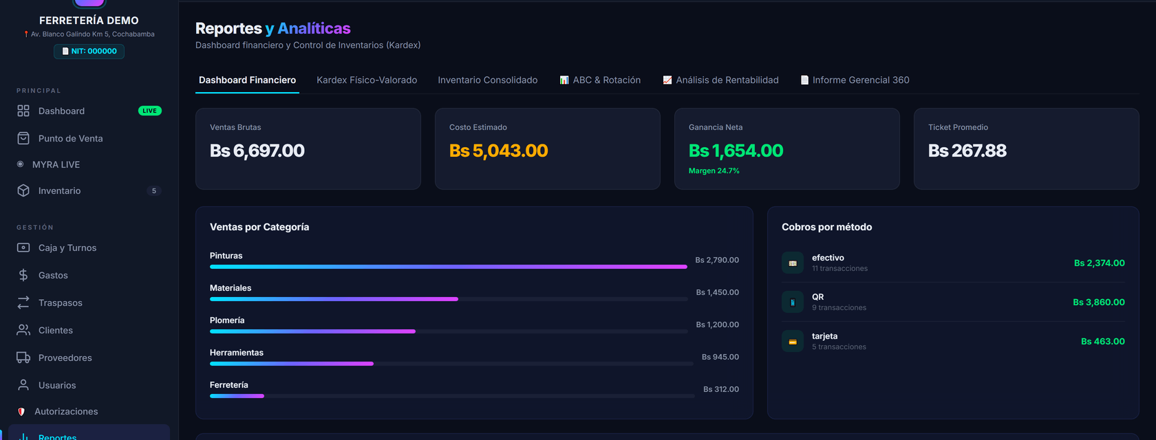Click the Autorizaciones shield icon

click(21, 411)
